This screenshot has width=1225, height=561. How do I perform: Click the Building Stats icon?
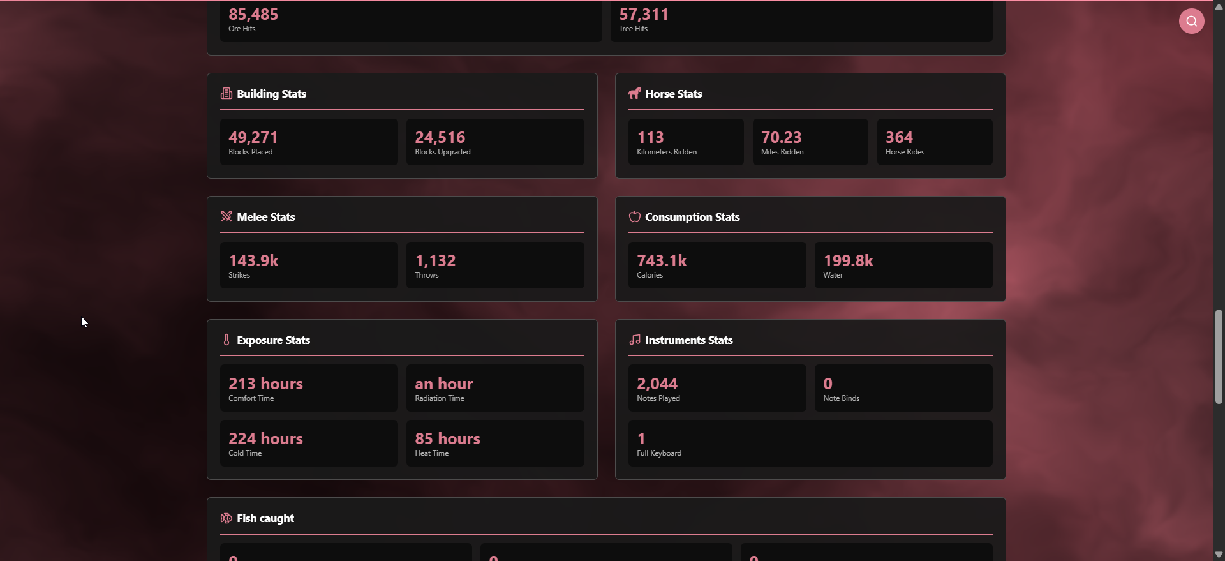[226, 94]
